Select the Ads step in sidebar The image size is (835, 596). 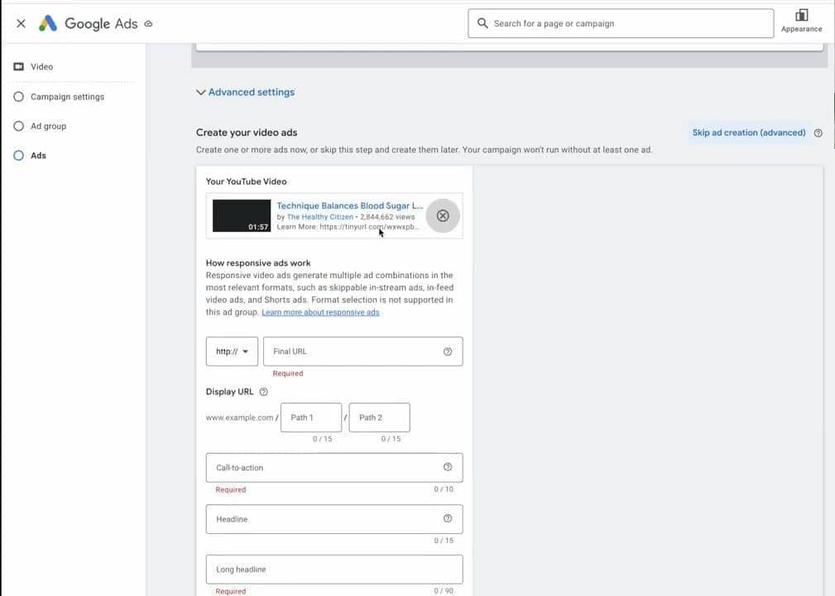[x=38, y=156]
